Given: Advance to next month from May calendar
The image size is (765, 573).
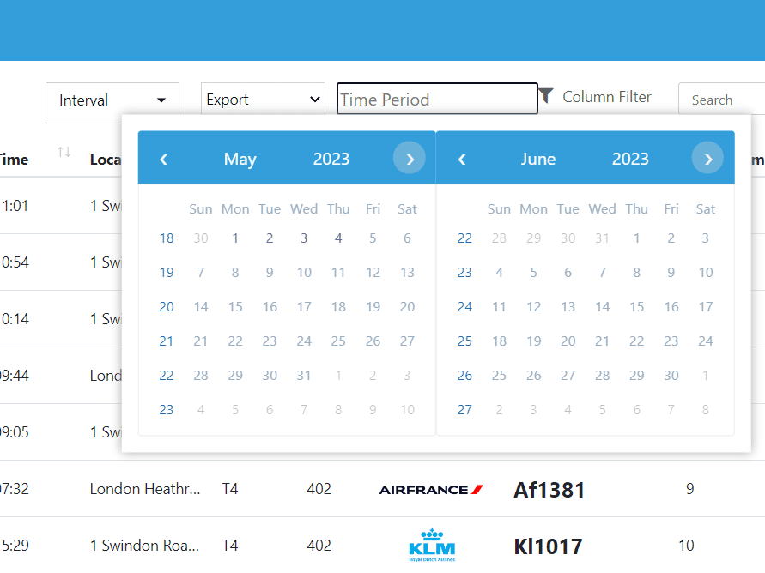Looking at the screenshot, I should 410,159.
